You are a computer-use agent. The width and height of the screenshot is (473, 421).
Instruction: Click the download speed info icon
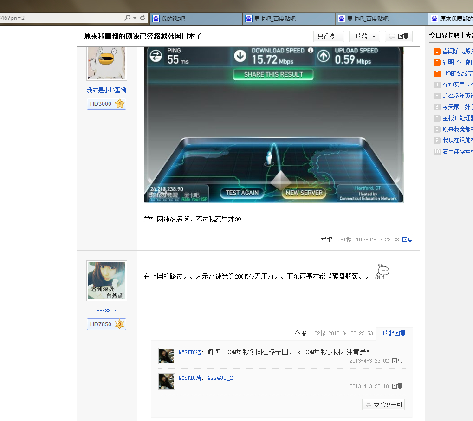coord(311,51)
